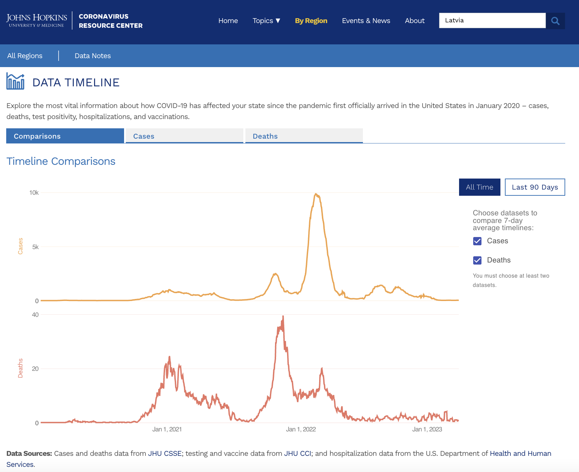Uncheck the Cases dataset checkbox

(477, 241)
